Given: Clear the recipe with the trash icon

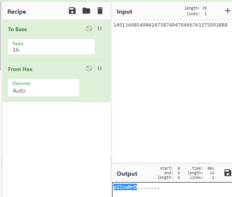Looking at the screenshot, I should [x=100, y=11].
